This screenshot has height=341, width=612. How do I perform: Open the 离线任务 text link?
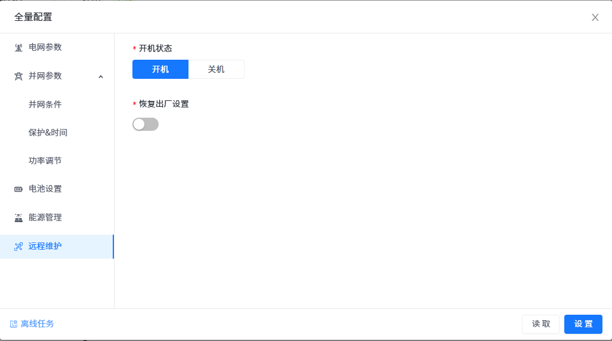coord(38,324)
